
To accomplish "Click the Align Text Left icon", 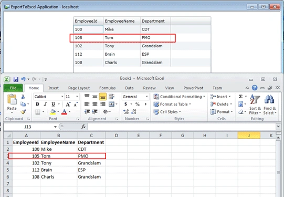I will [x=87, y=104].
